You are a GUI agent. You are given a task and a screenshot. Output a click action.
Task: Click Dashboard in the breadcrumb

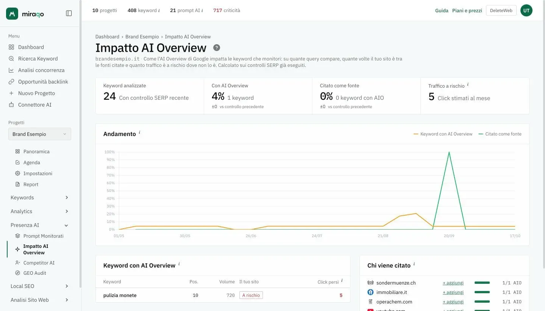point(107,37)
